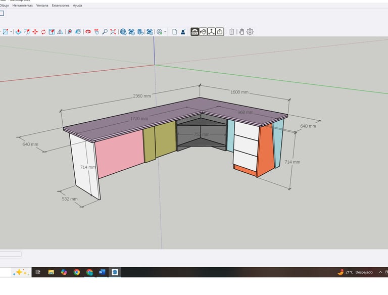Open the Herramientas menu
The height and width of the screenshot is (295, 388).
point(22,6)
